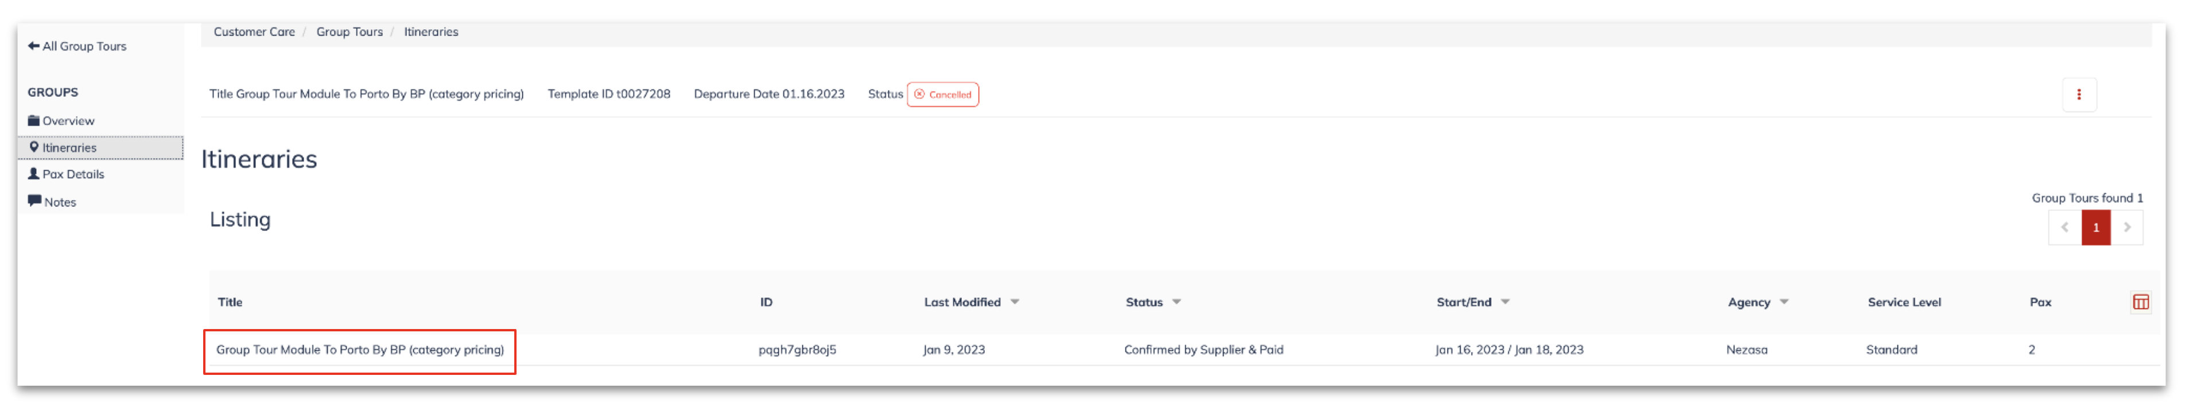Open the Group Tour Module To Porto itinerary
Screen dimensions: 2189x407
(359, 349)
